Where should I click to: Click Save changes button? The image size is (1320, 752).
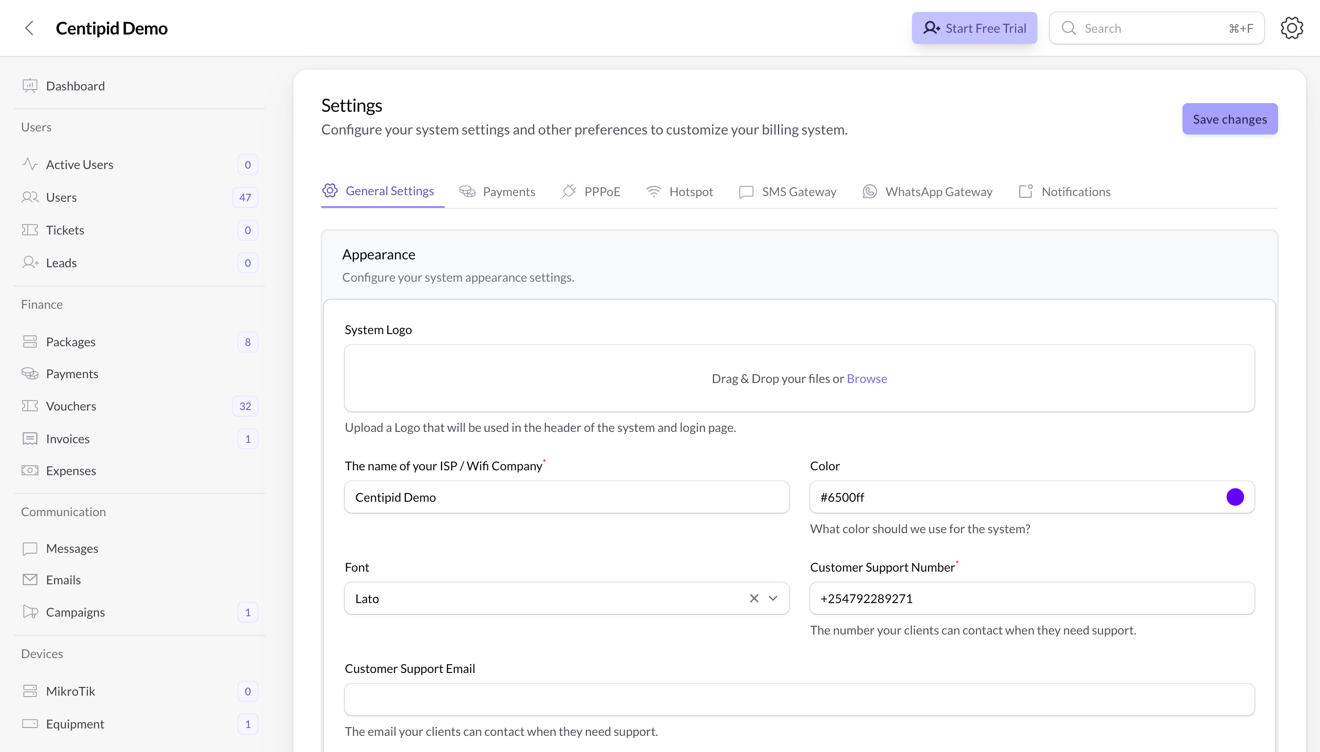pyautogui.click(x=1230, y=119)
